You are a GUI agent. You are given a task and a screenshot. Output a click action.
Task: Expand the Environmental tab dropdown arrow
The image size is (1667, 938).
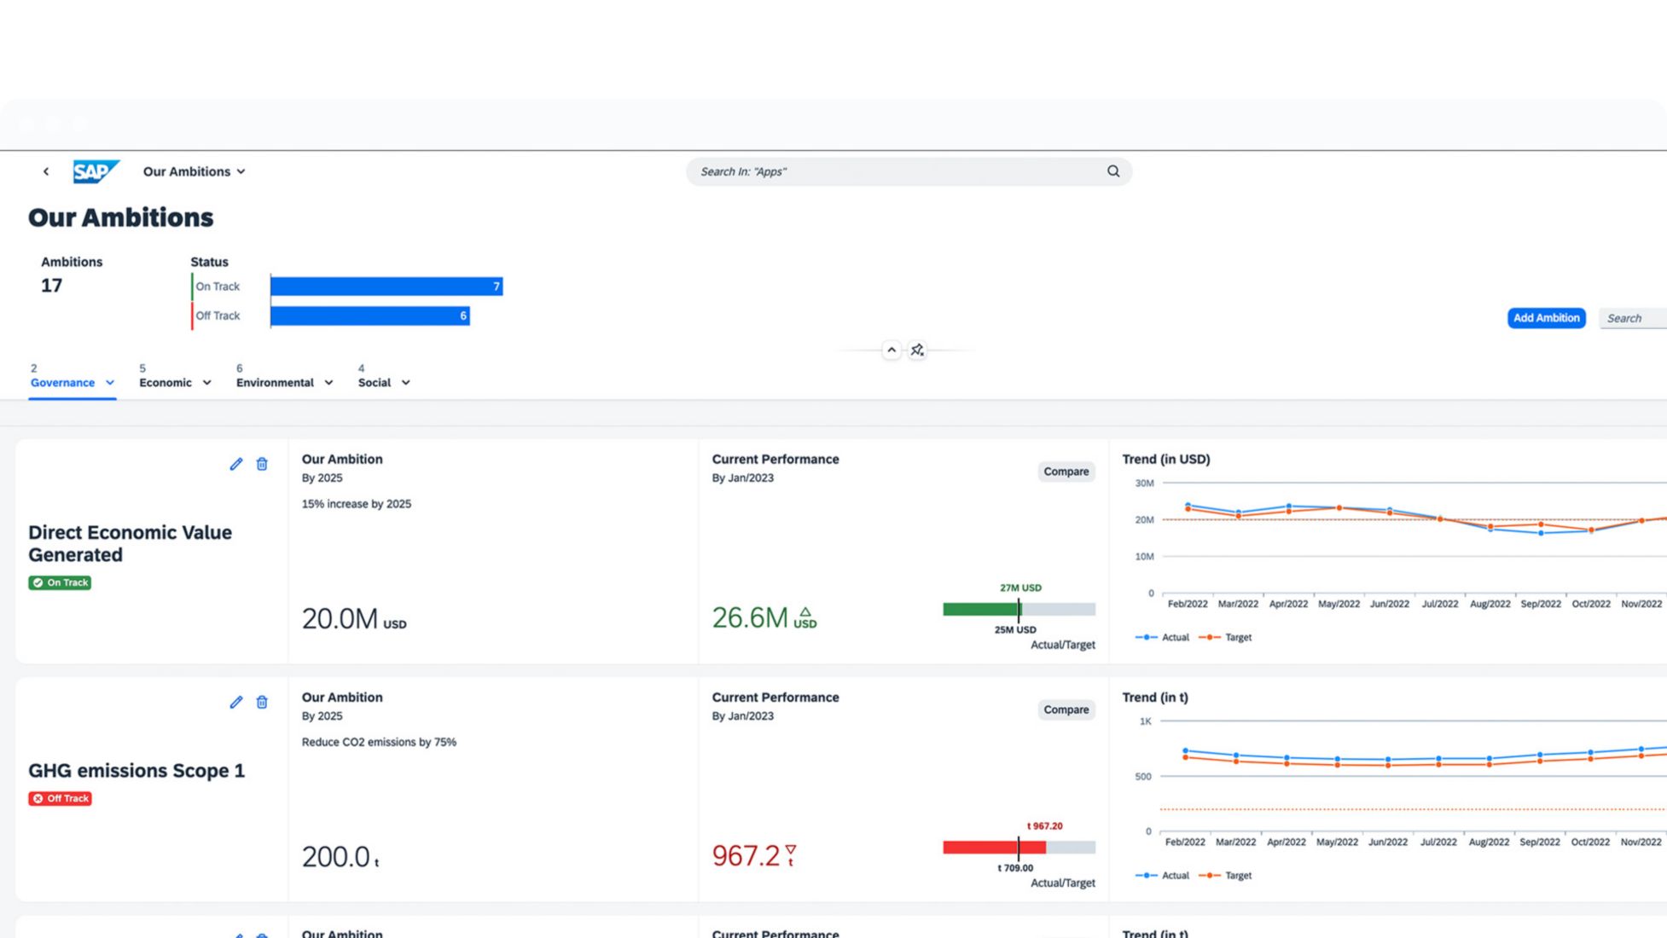pos(328,383)
